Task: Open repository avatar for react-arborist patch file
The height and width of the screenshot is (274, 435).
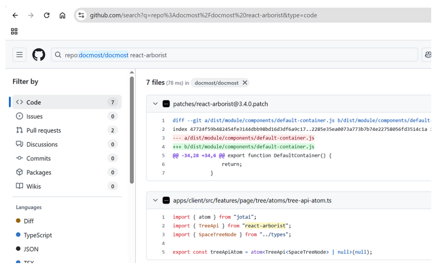Action: pyautogui.click(x=166, y=104)
